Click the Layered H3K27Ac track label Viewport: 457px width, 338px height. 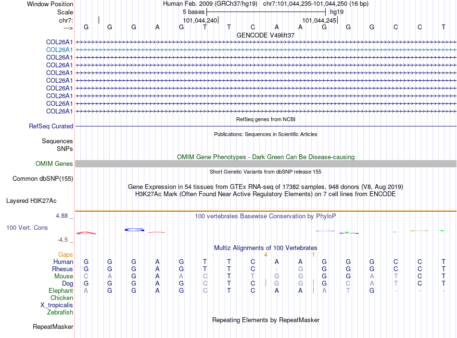pos(31,201)
